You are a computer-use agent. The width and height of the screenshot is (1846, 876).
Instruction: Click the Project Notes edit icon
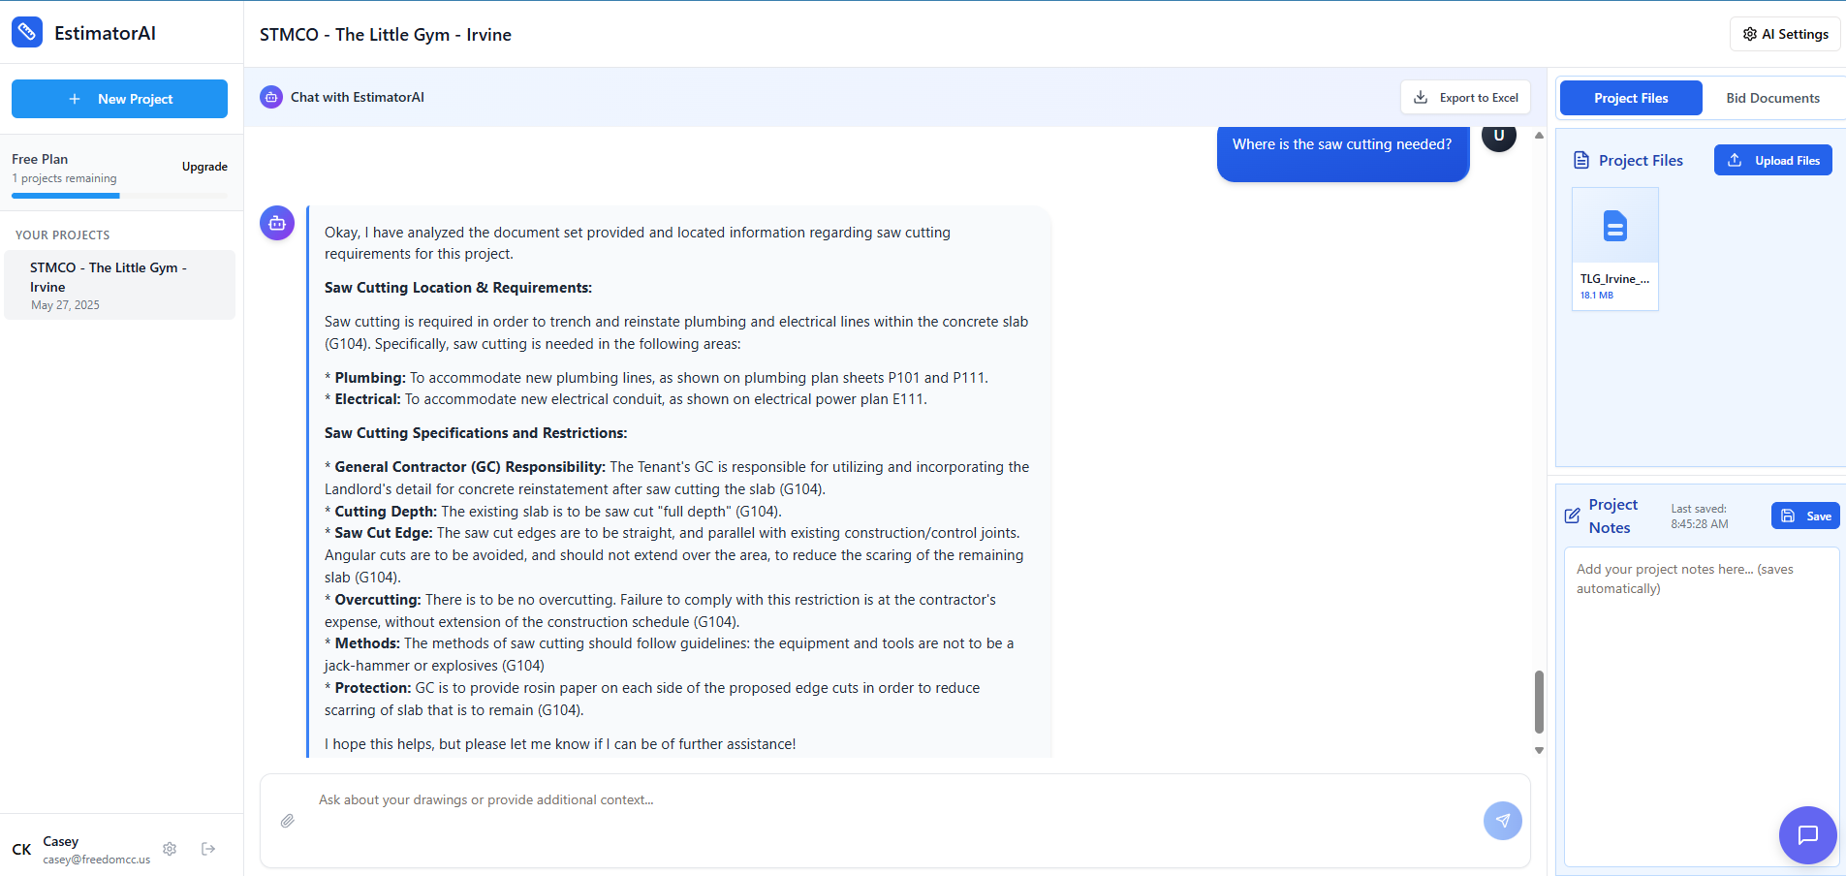[1573, 516]
